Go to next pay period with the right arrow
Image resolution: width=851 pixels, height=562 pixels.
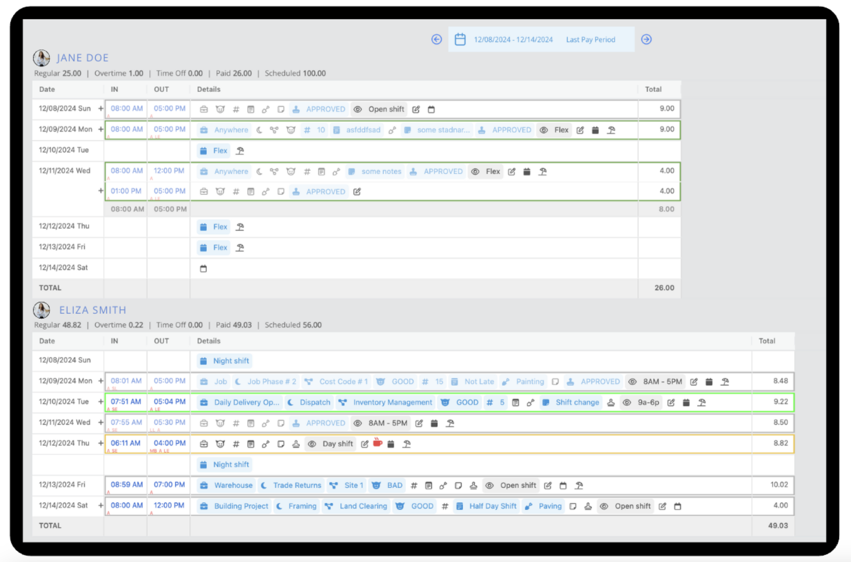coord(646,39)
